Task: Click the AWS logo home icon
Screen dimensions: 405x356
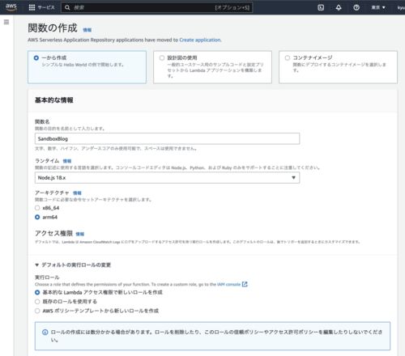Action: click(11, 7)
